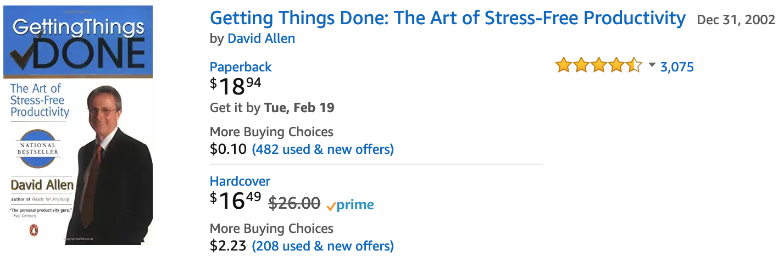Click the $0.10 lowest paperback offer price
This screenshot has height=256, width=778.
pos(228,149)
